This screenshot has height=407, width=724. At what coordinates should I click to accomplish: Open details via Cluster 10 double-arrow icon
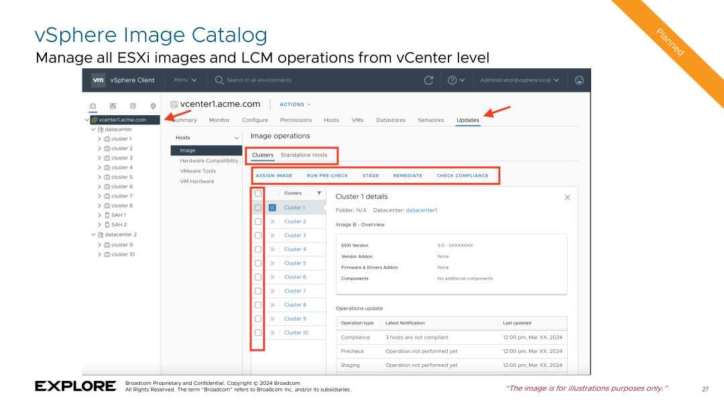(x=272, y=332)
